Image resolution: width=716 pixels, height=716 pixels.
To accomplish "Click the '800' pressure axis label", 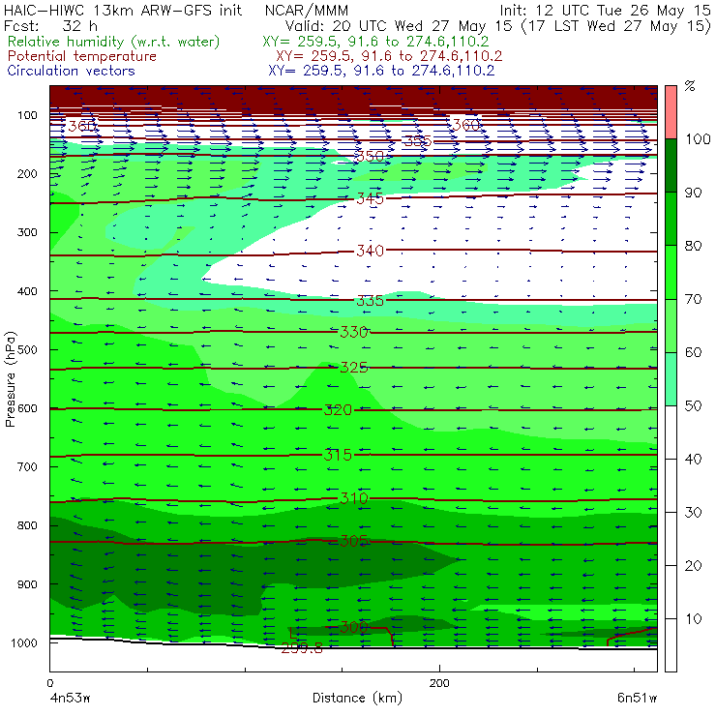I will point(27,525).
